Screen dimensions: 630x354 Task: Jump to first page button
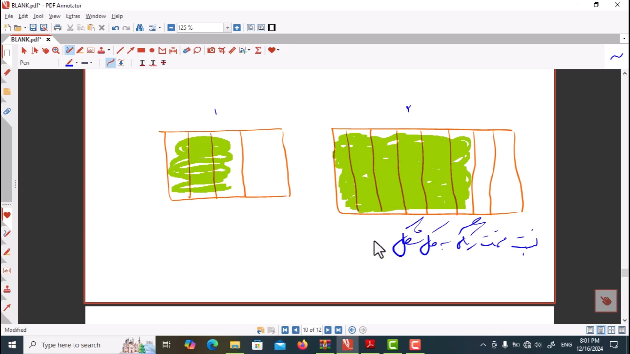click(285, 330)
